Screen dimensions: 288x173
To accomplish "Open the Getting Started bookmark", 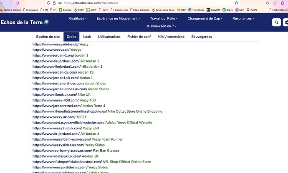I will [x=10, y=10].
